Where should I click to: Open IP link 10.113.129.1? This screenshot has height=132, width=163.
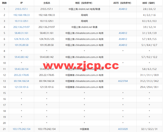(21, 21)
